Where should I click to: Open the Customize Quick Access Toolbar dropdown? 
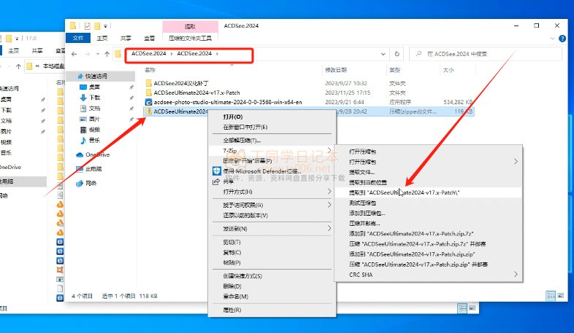pos(105,26)
